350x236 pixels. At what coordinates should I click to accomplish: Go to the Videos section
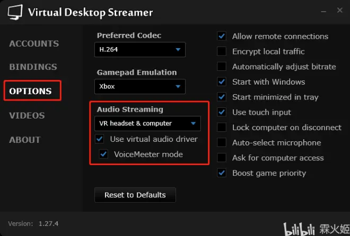[x=27, y=115]
